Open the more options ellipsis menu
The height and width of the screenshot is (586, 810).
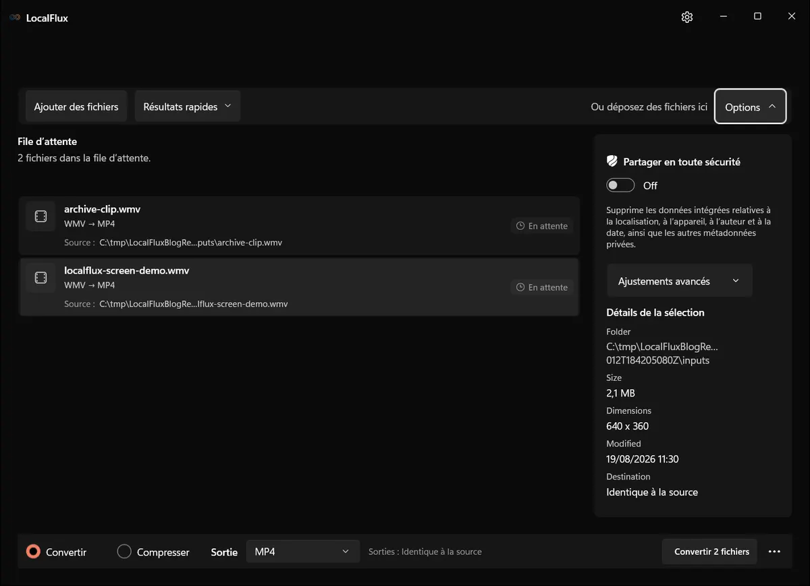click(x=774, y=552)
